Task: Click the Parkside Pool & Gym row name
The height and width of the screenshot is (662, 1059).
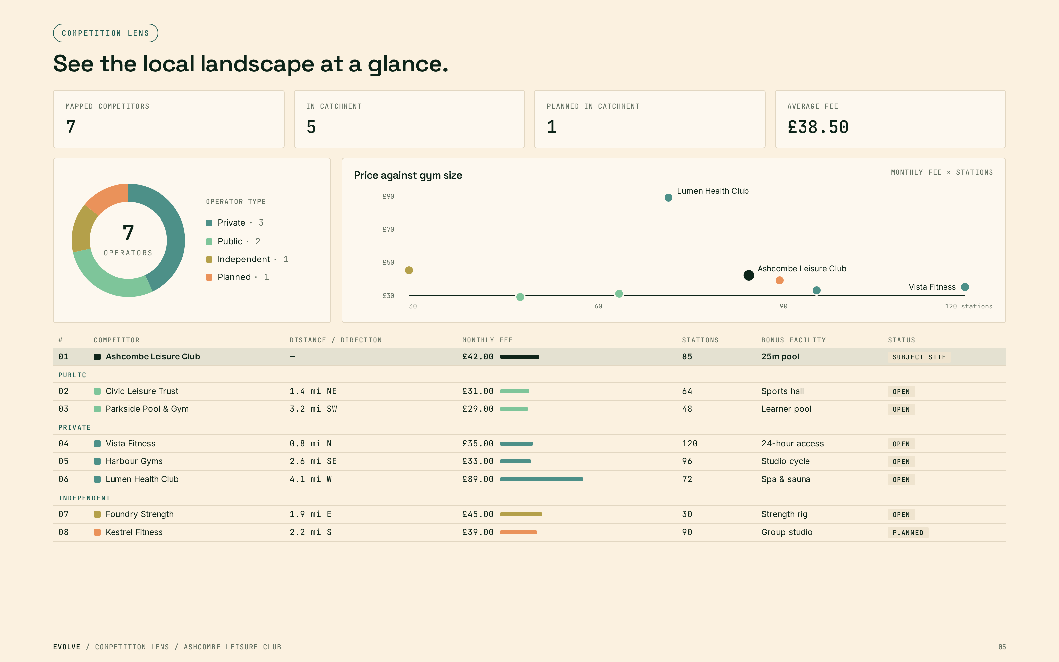Action: [x=147, y=409]
